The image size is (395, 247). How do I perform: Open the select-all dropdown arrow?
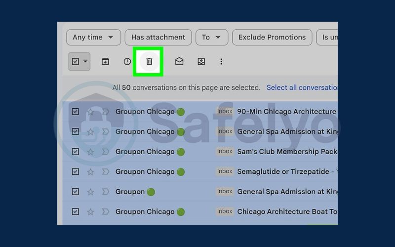(x=85, y=62)
